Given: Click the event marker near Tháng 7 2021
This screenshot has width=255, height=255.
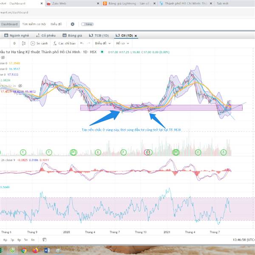Looking at the screenshot, I should point(224,153).
